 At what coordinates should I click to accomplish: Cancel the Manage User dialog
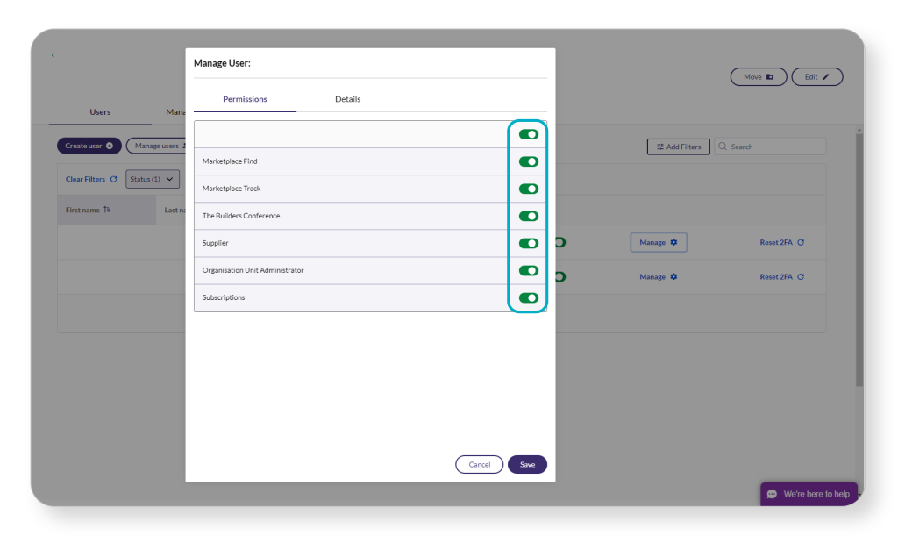click(480, 464)
